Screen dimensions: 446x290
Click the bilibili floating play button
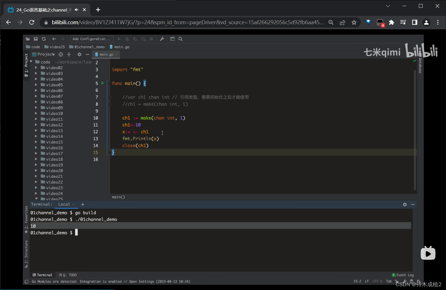(428, 253)
